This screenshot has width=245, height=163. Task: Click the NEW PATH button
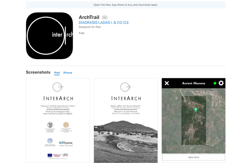point(194,157)
